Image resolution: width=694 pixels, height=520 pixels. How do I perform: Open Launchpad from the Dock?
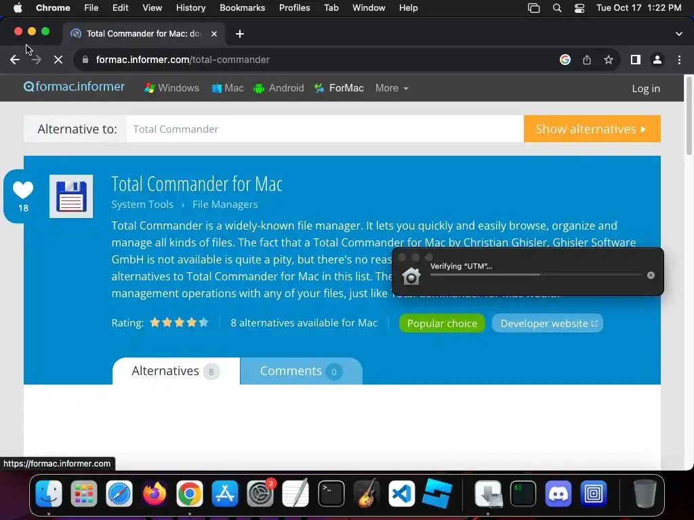83,493
